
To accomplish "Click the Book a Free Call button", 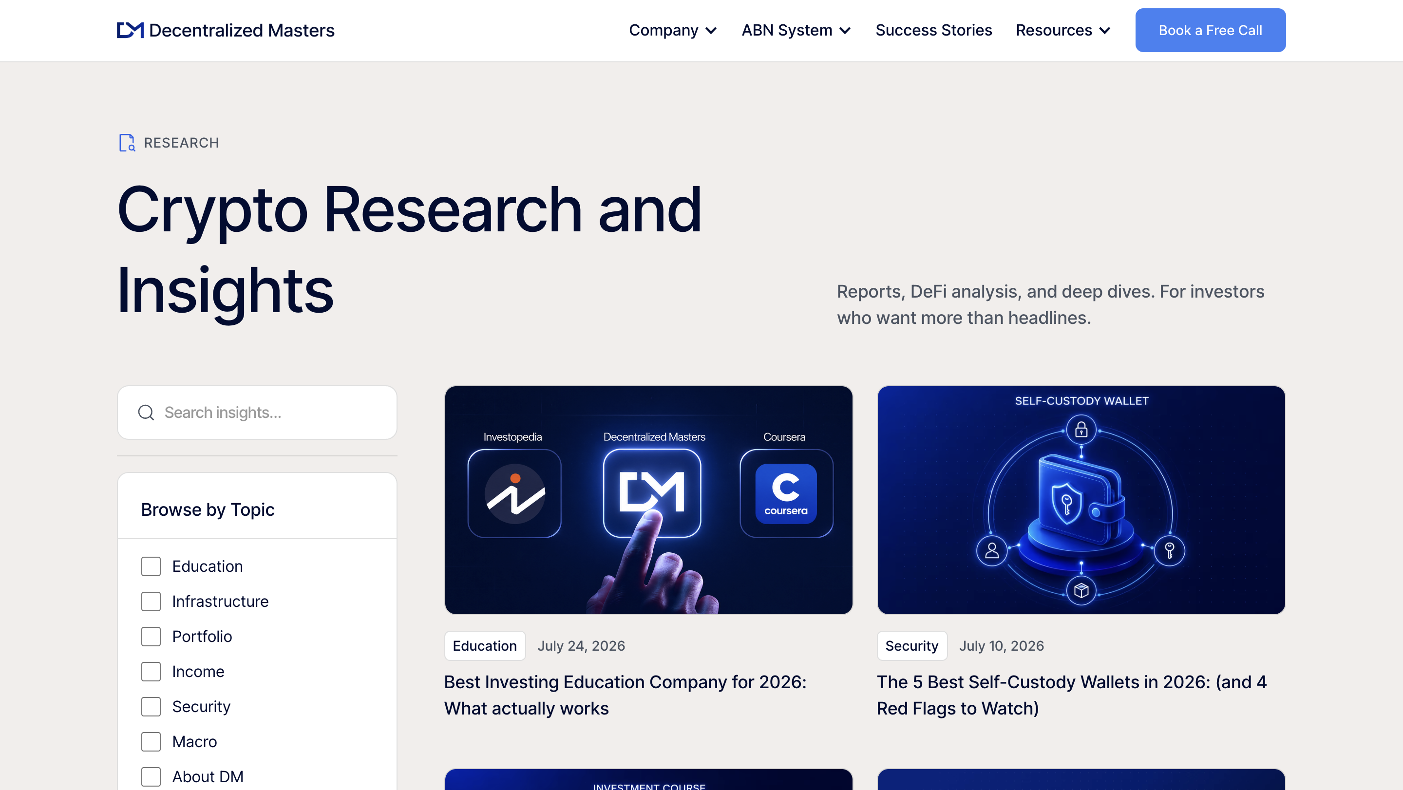I will (x=1210, y=30).
